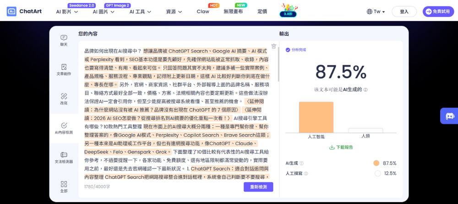Screen dimensions: 458x204
Task: Open the 定價 pricing page
Action: [262, 12]
